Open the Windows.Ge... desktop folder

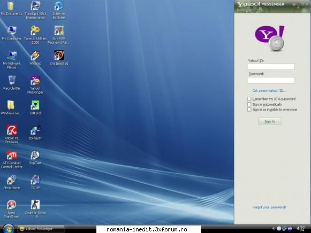tap(11, 108)
